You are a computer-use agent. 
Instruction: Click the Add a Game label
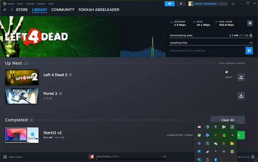[x=15, y=157]
